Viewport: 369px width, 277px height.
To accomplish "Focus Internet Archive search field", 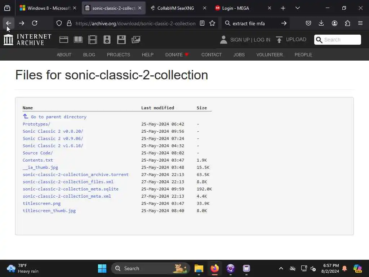I will click(x=337, y=40).
